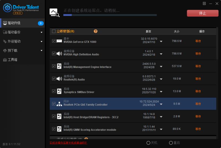Image resolution: width=221 pixels, height=148 pixels.
Task: Click the Intel Host Bridge/DRAM Registers icon
Action: (59, 116)
